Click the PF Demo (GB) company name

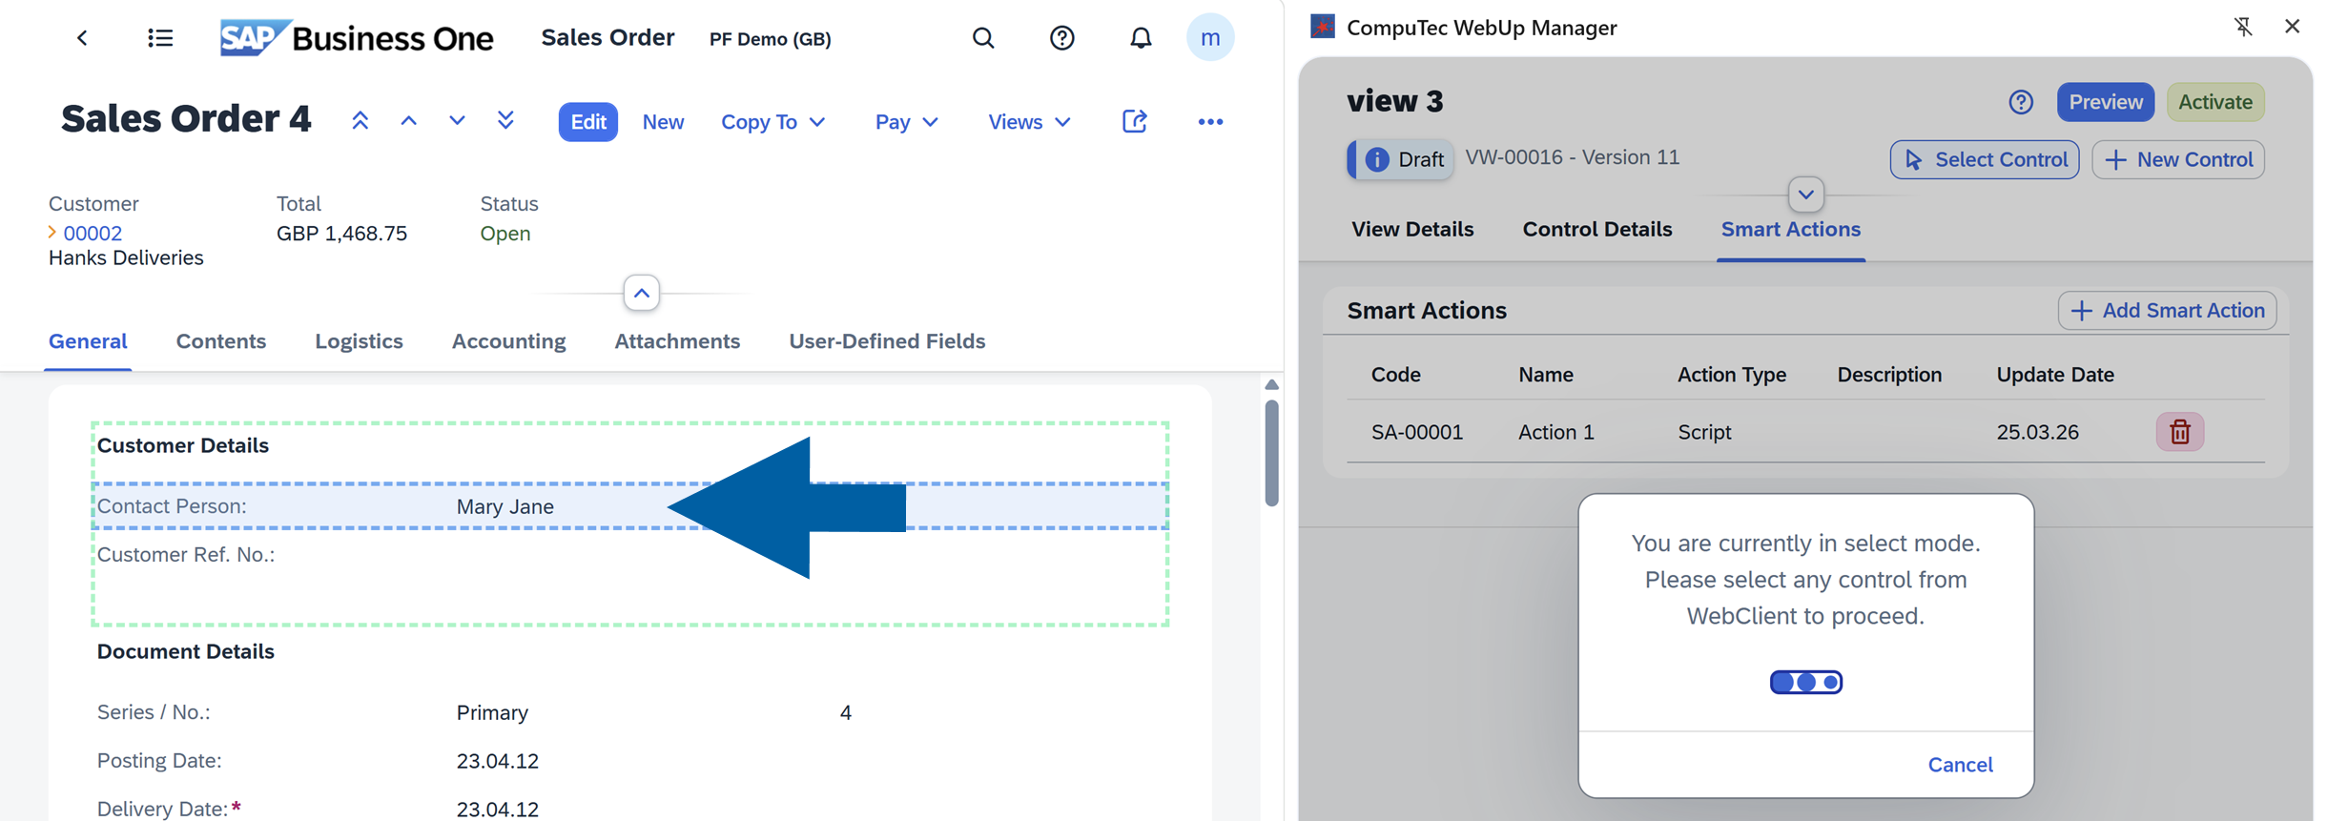pos(770,39)
